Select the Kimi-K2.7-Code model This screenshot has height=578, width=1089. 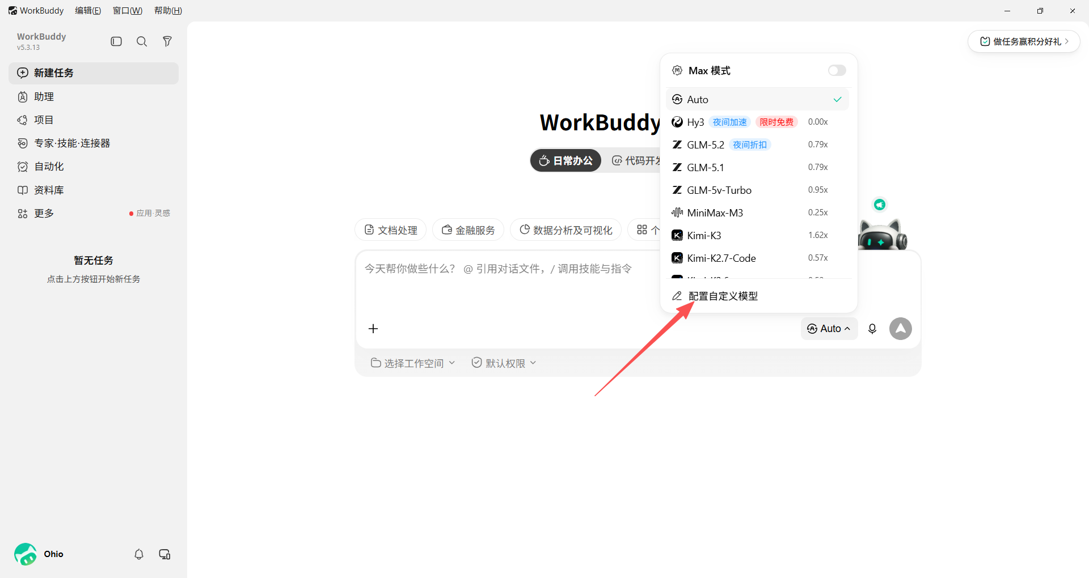coord(758,258)
